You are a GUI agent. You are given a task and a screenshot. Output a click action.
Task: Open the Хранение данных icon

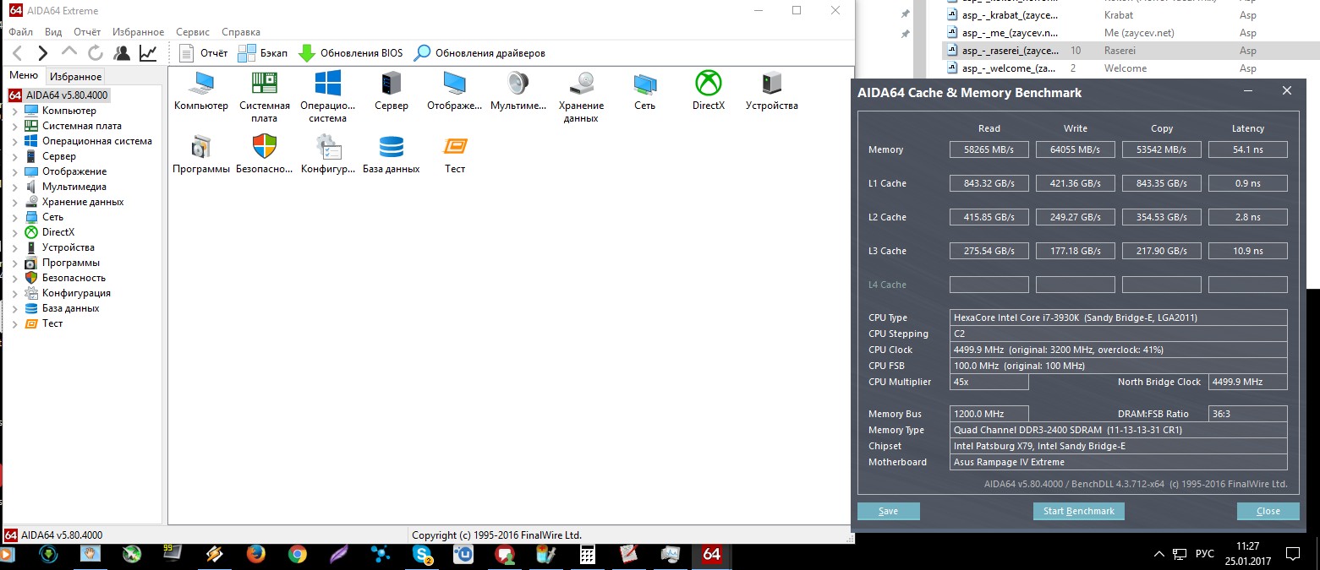pyautogui.click(x=581, y=84)
